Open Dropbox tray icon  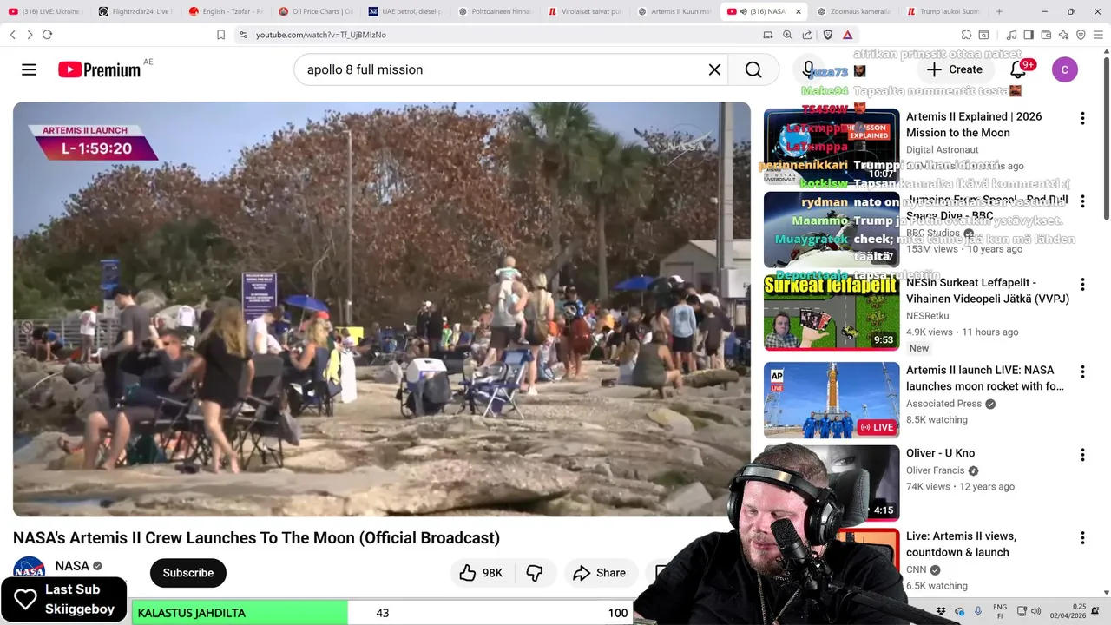(942, 611)
